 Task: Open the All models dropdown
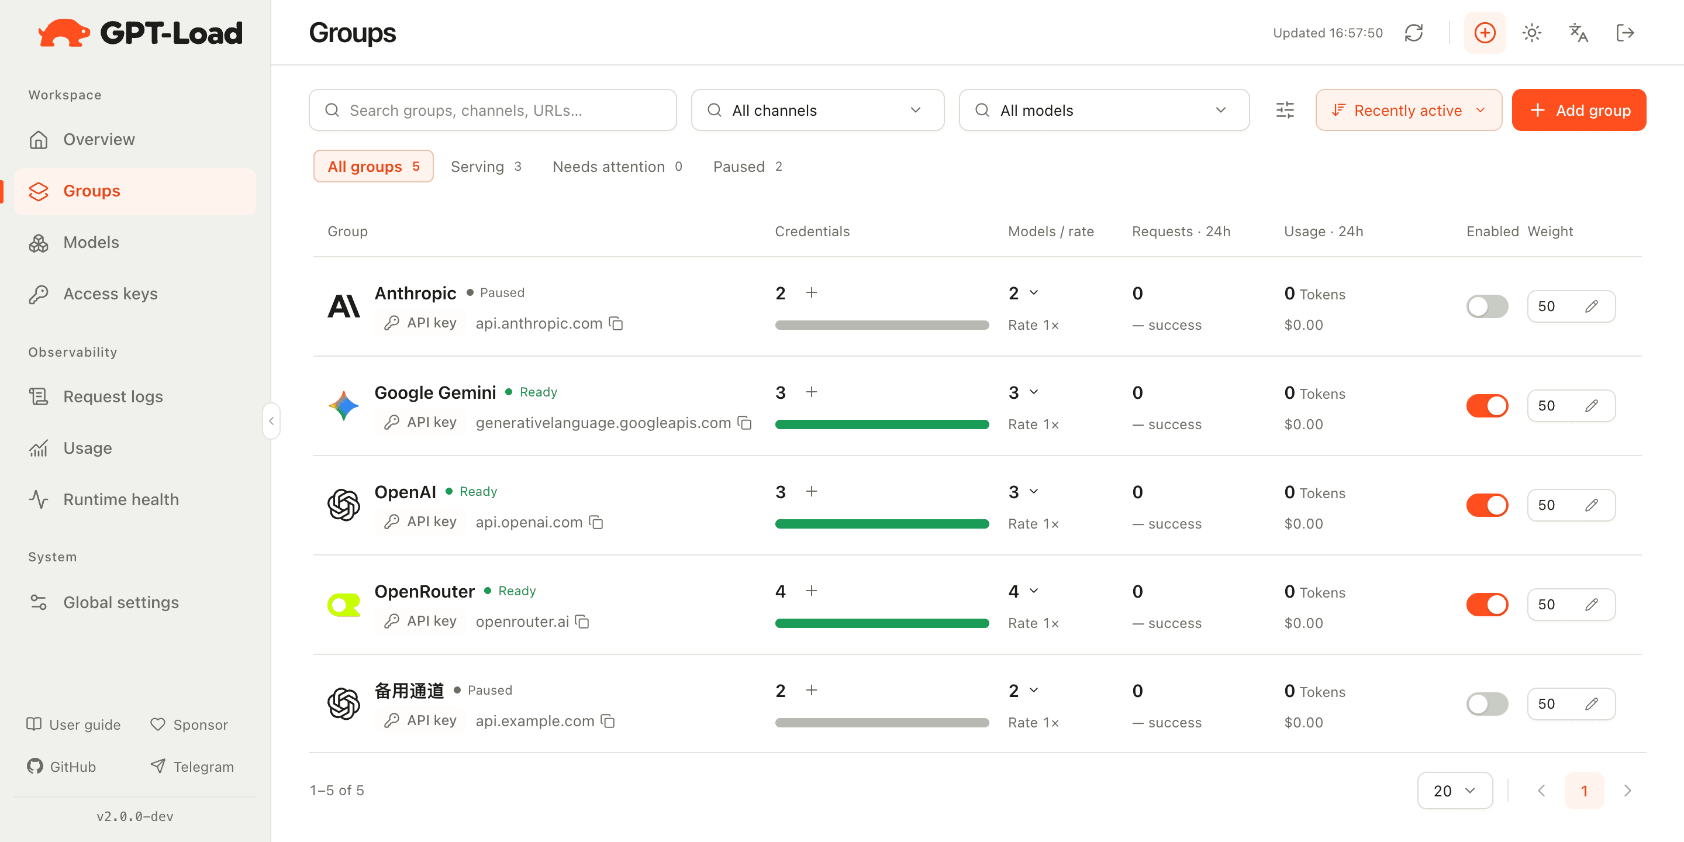click(1103, 110)
